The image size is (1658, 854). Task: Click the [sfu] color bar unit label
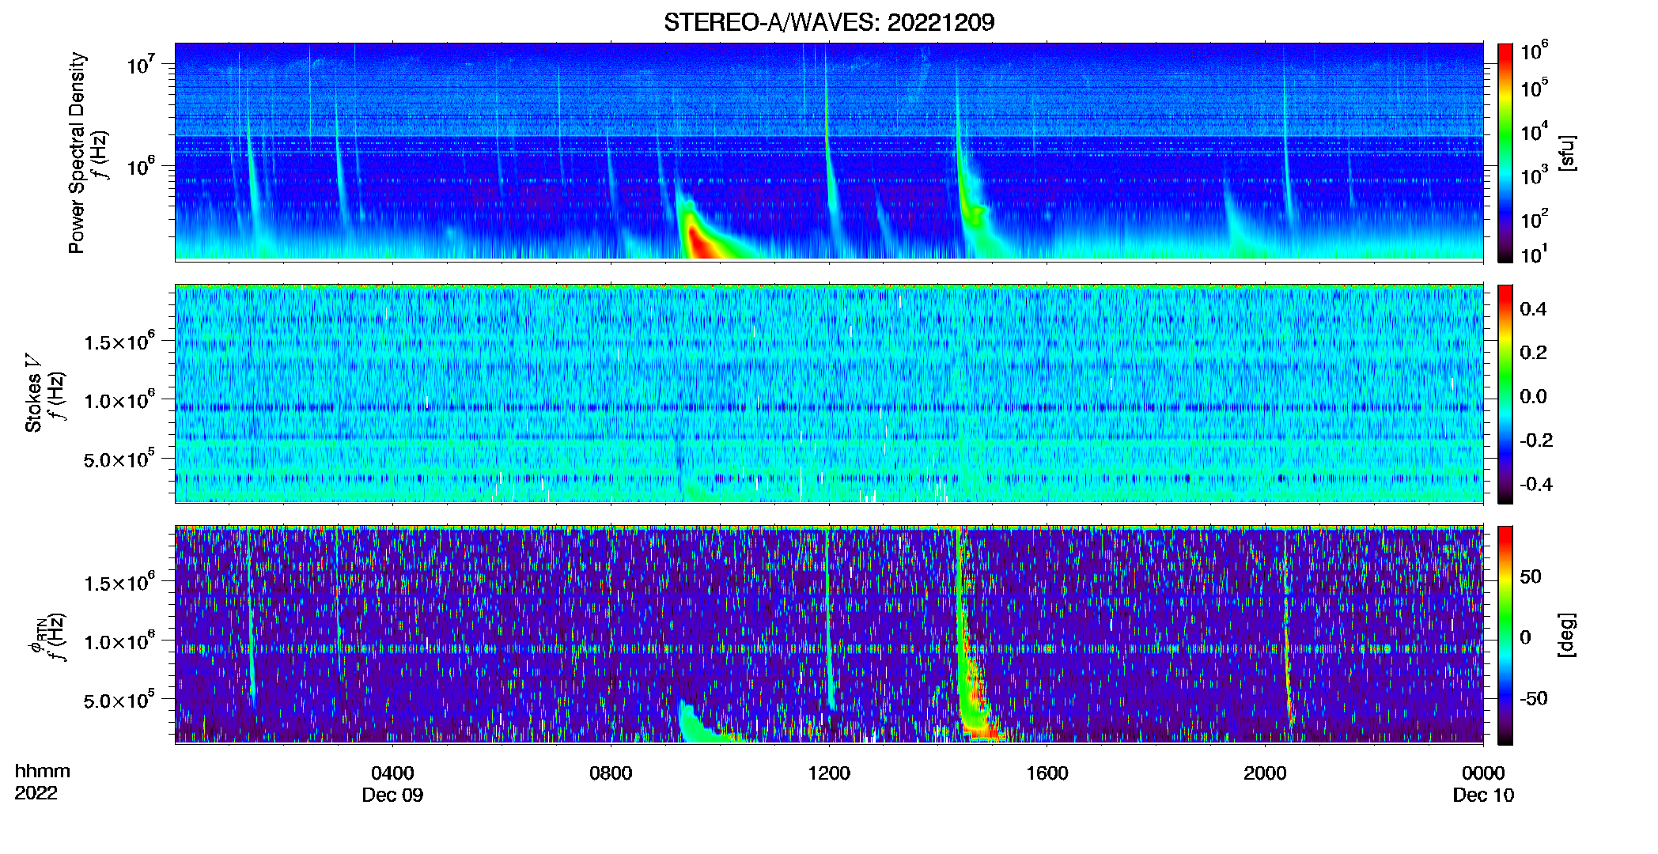(x=1567, y=153)
